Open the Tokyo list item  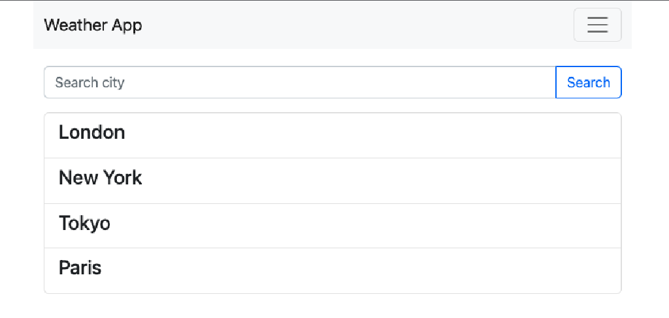point(333,225)
